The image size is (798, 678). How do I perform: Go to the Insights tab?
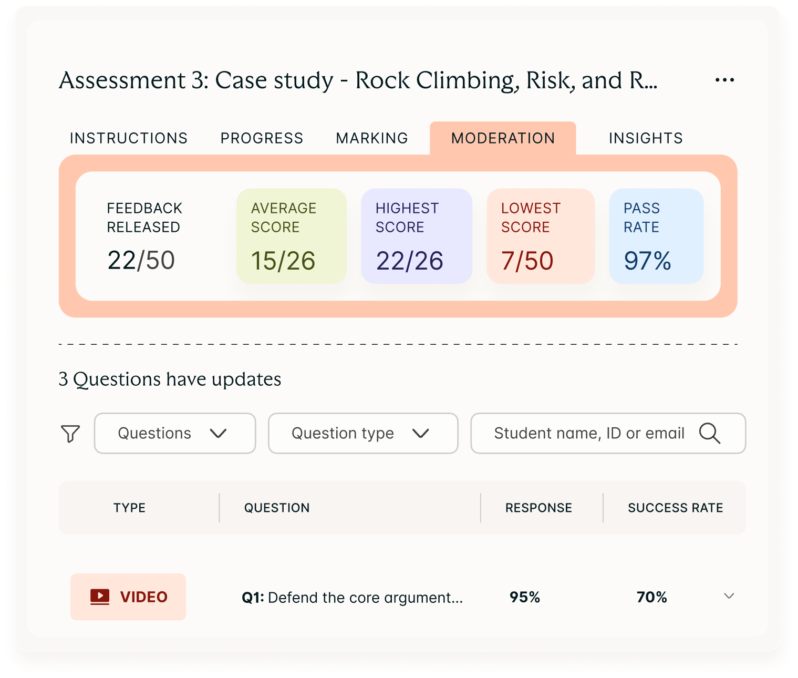click(646, 138)
